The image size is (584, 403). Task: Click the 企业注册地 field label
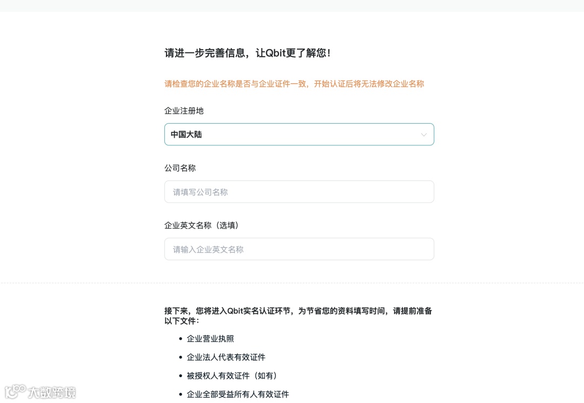[184, 111]
